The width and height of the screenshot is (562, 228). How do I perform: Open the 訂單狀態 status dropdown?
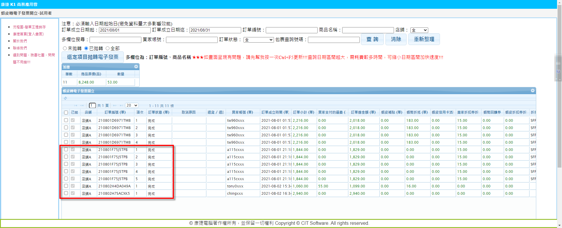pos(258,40)
